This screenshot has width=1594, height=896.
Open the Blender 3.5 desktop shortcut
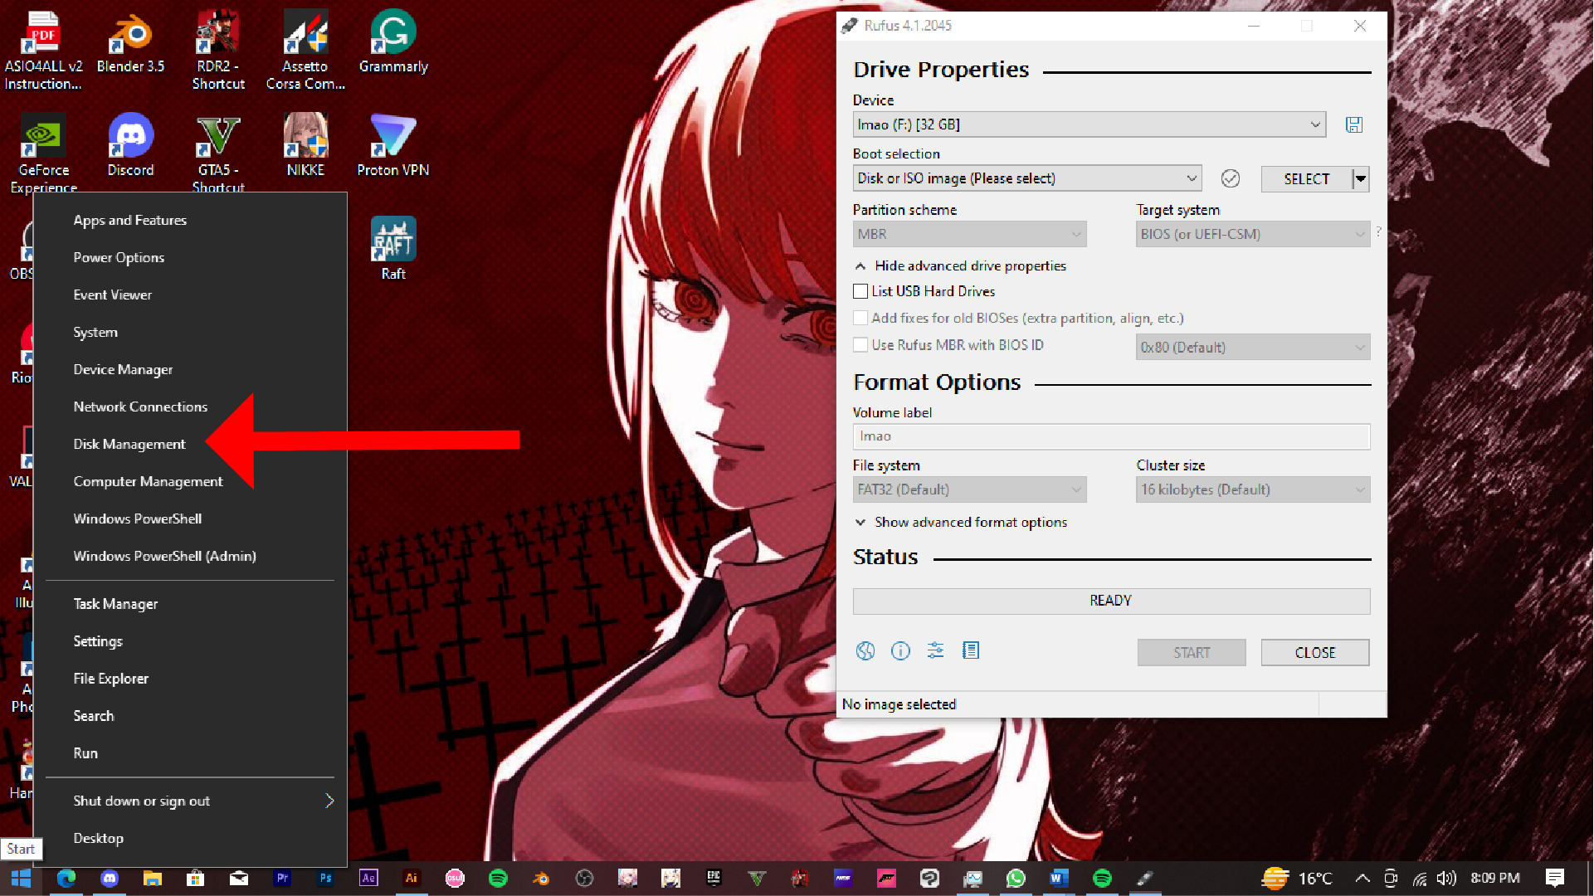(131, 41)
